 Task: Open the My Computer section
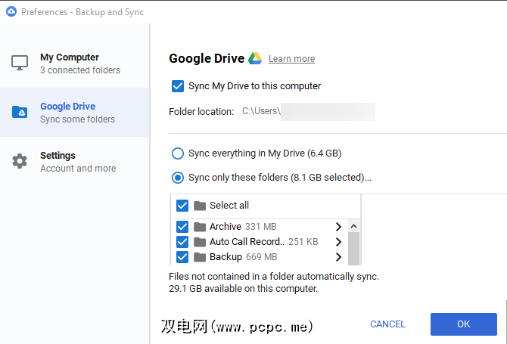[x=75, y=64]
